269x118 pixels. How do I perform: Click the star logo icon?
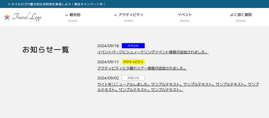(x=7, y=17)
